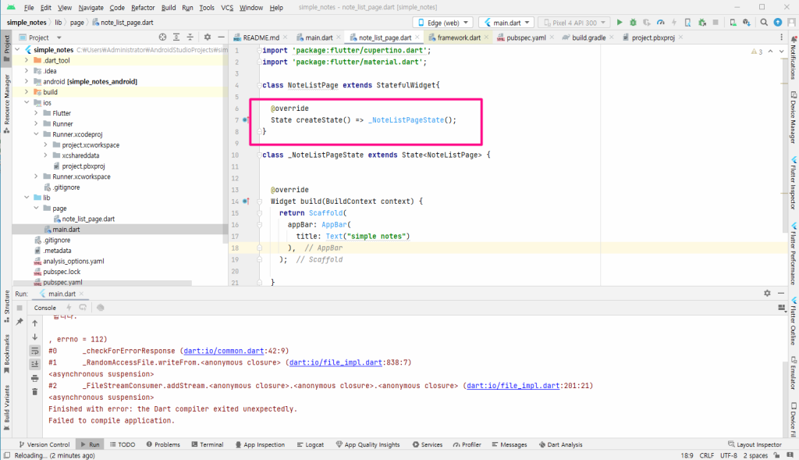
Task: Run the app with green play icon
Action: tap(619, 23)
